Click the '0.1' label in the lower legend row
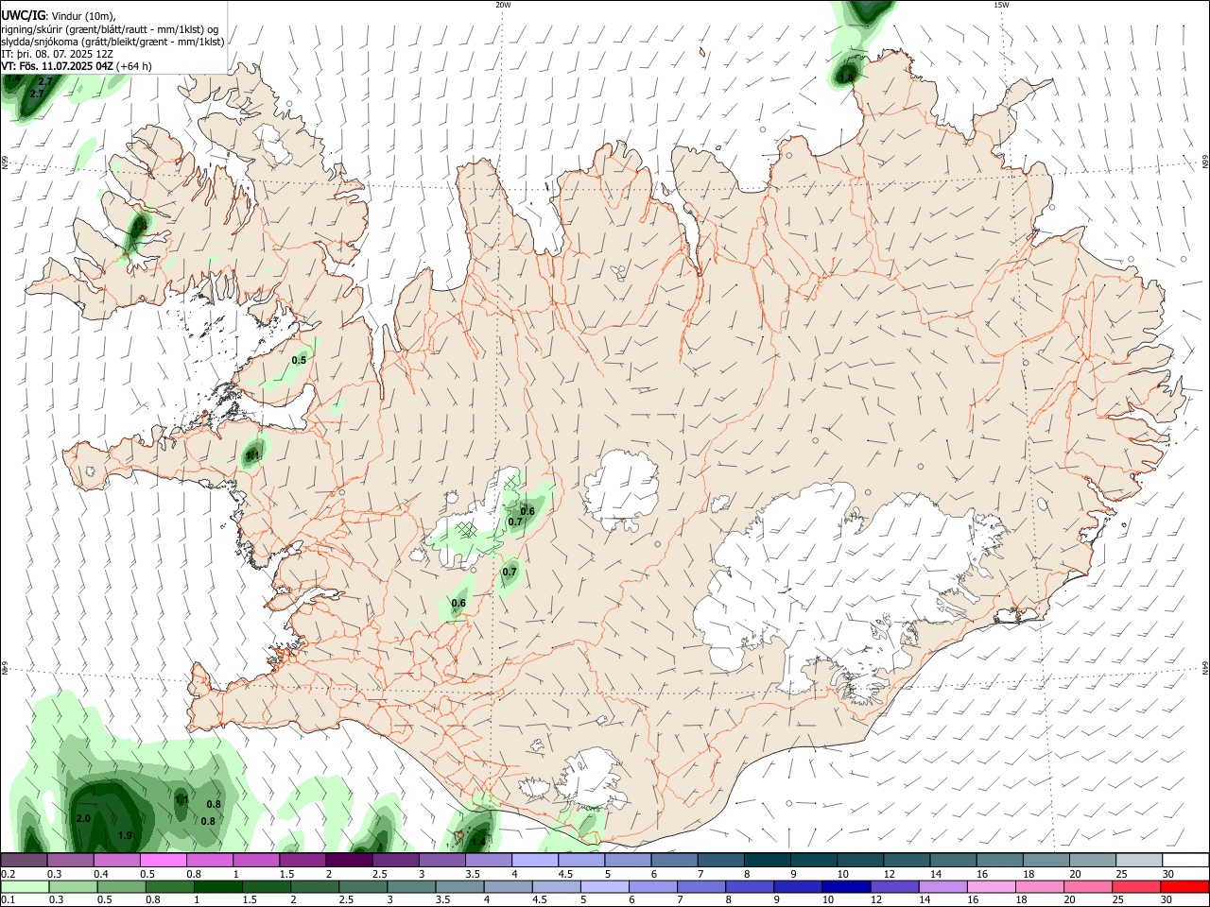The width and height of the screenshot is (1210, 907). tap(7, 900)
